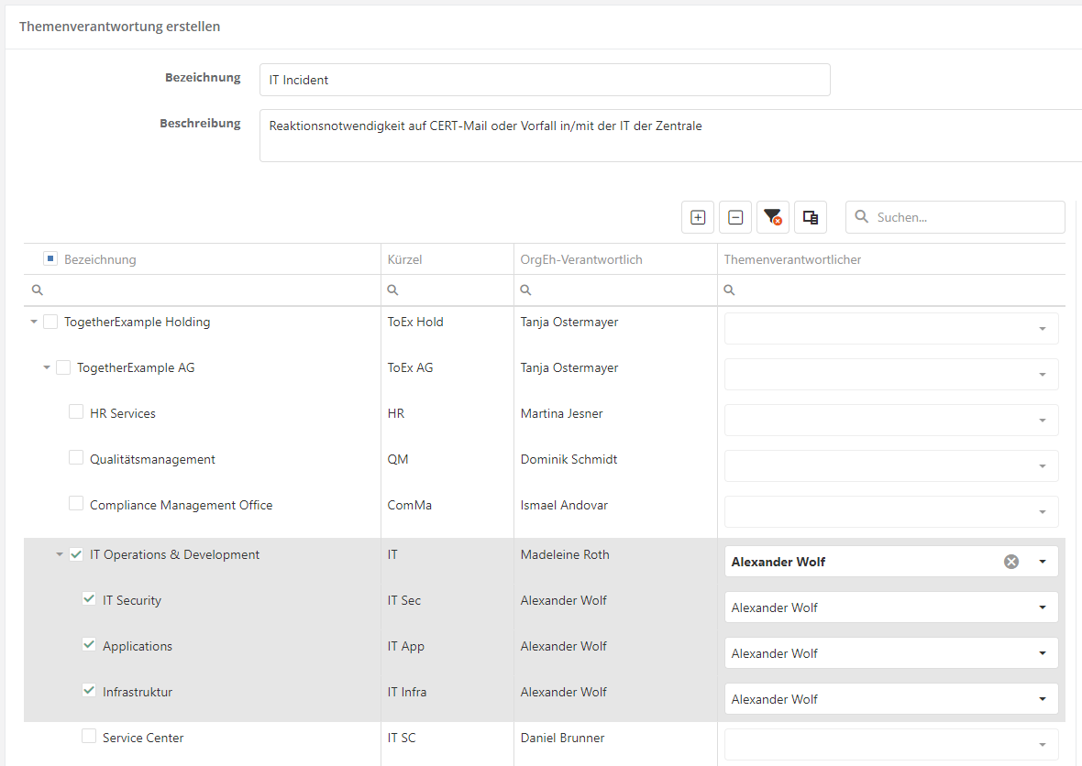The image size is (1082, 766).
Task: Sort by the Kürzel column header
Action: (405, 259)
